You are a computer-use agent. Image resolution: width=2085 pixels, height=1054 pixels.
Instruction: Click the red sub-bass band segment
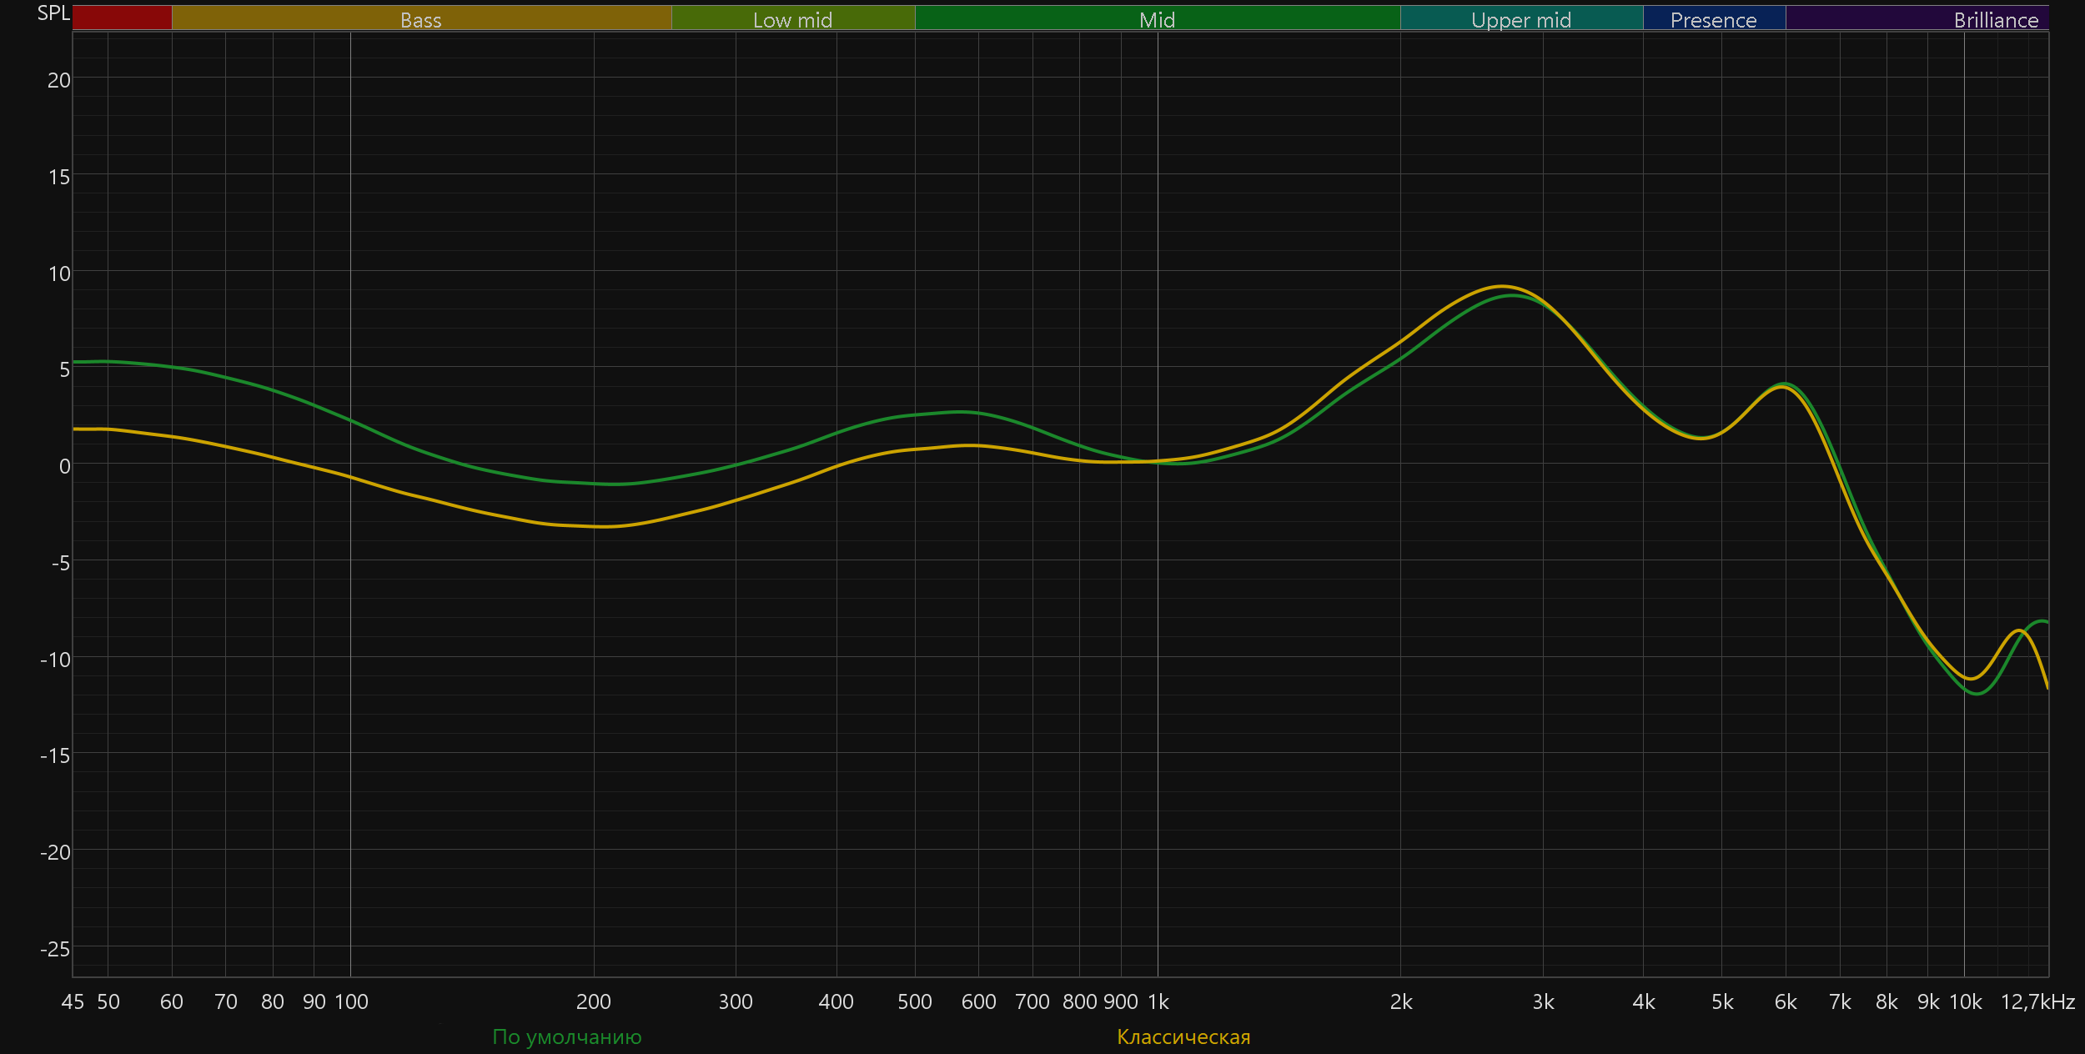click(122, 18)
